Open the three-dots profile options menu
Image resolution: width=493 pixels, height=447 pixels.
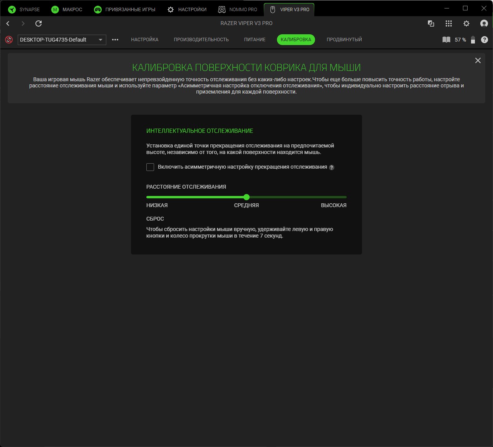(115, 40)
